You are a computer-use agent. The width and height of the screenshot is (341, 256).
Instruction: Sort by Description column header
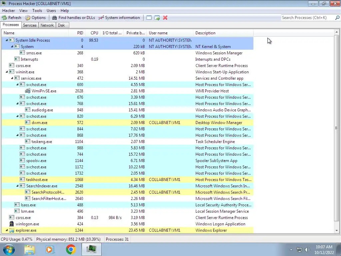tap(223, 33)
